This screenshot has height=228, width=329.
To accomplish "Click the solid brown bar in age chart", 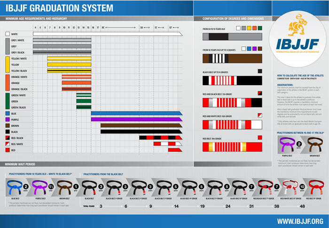I will click(141, 125).
